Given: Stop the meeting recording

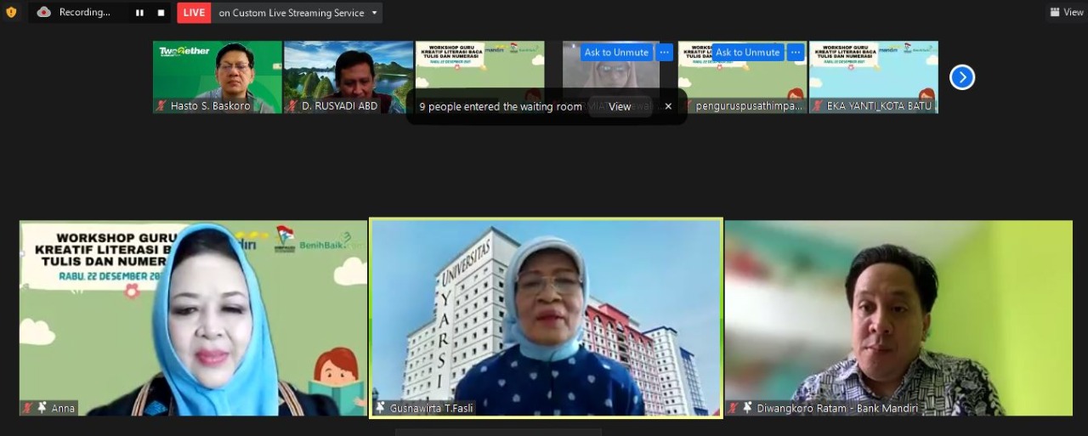Looking at the screenshot, I should coord(161,13).
